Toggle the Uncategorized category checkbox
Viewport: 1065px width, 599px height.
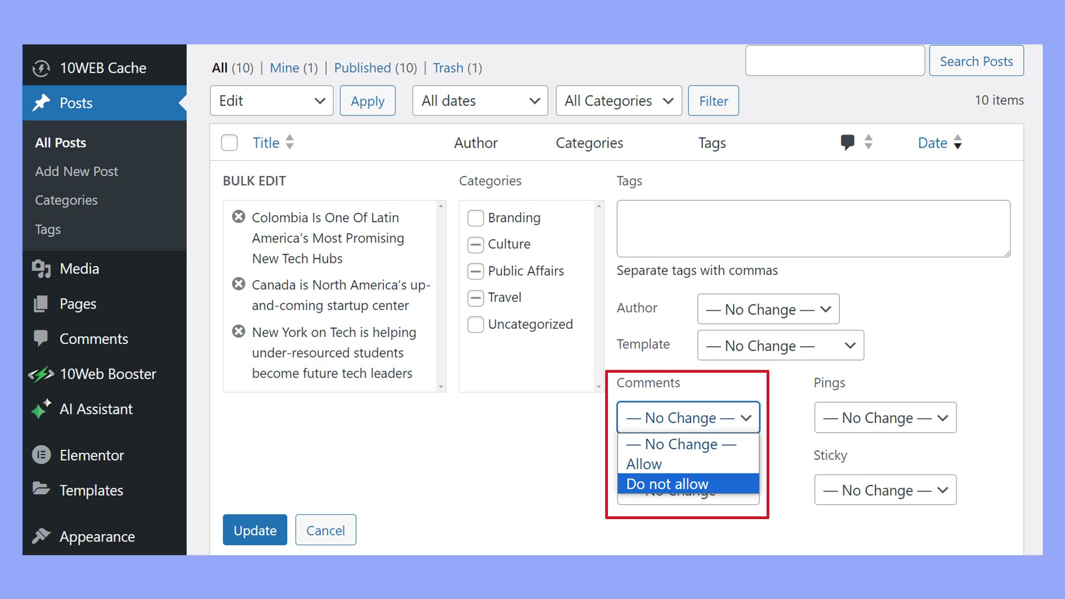(475, 324)
